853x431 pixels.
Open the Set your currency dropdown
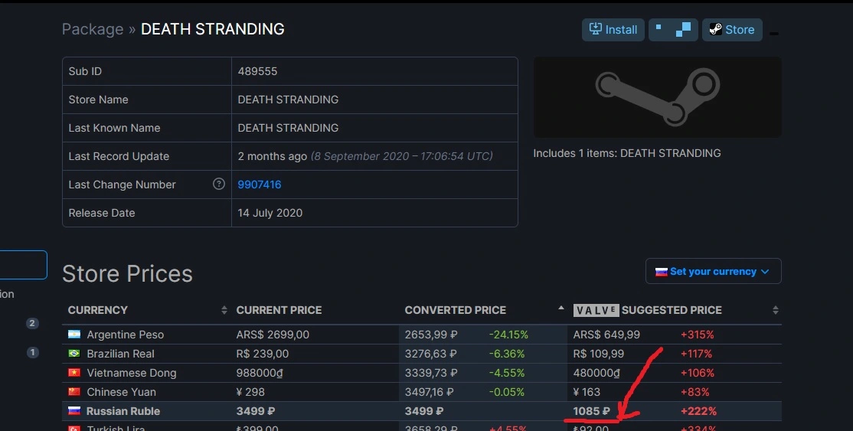pos(713,271)
